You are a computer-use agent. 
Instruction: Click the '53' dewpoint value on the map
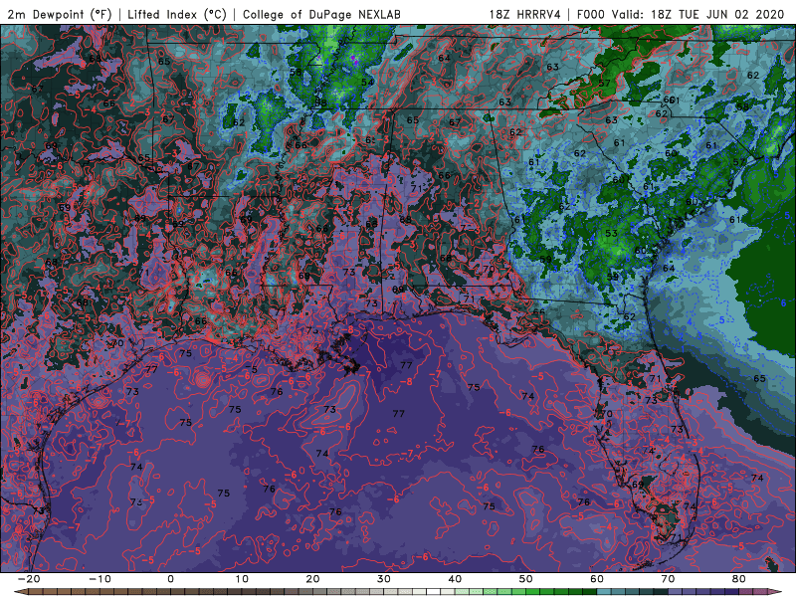(611, 234)
